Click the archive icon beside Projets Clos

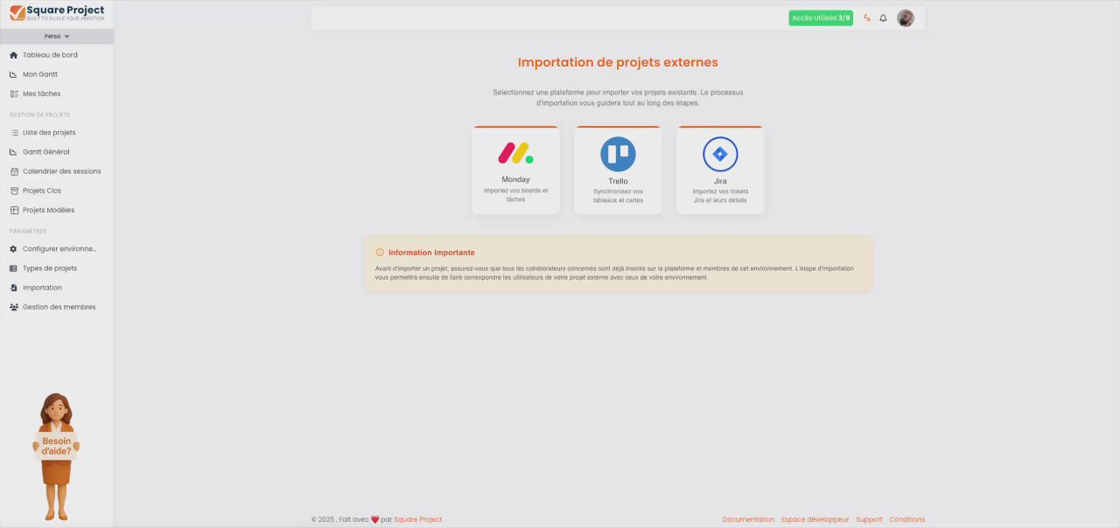14,191
